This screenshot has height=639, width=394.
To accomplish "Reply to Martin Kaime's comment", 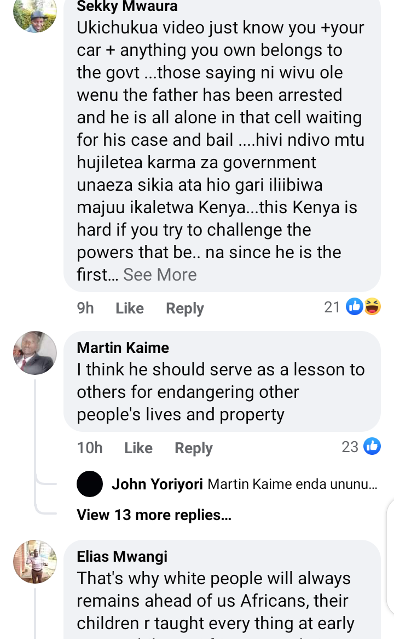I will [x=194, y=448].
